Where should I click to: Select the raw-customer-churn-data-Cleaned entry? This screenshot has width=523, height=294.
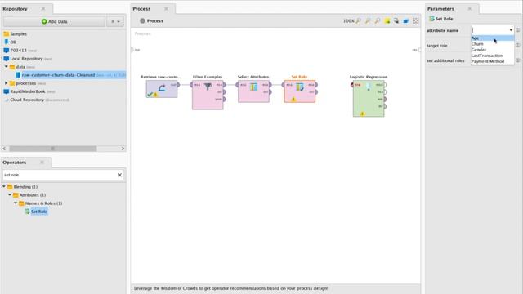pos(58,75)
